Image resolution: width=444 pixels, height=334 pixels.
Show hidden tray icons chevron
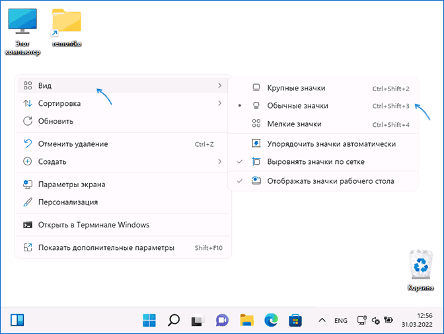[322, 320]
